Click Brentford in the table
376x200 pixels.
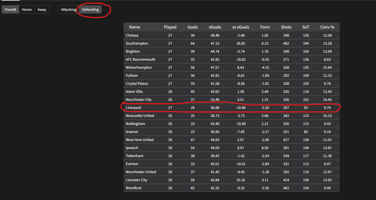pos(134,188)
